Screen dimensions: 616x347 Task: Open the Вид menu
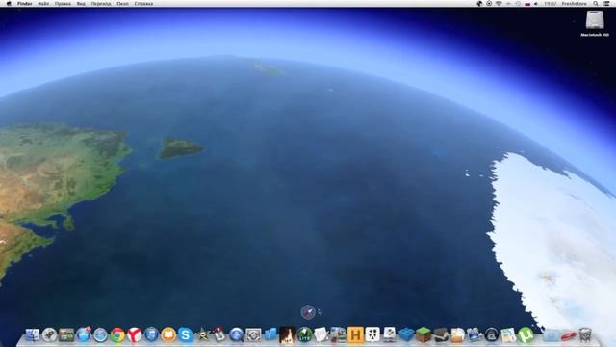[81, 4]
